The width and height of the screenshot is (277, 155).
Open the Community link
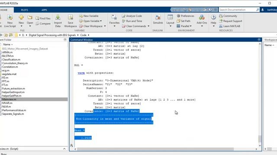click(x=228, y=16)
